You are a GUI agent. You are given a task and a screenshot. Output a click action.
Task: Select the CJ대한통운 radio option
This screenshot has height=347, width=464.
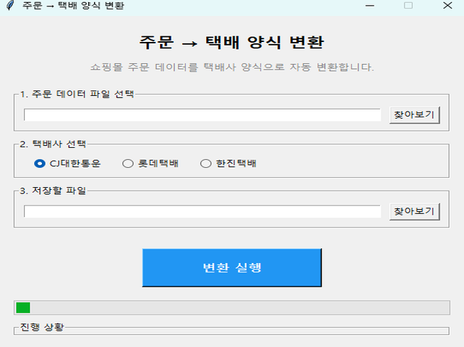(x=40, y=164)
